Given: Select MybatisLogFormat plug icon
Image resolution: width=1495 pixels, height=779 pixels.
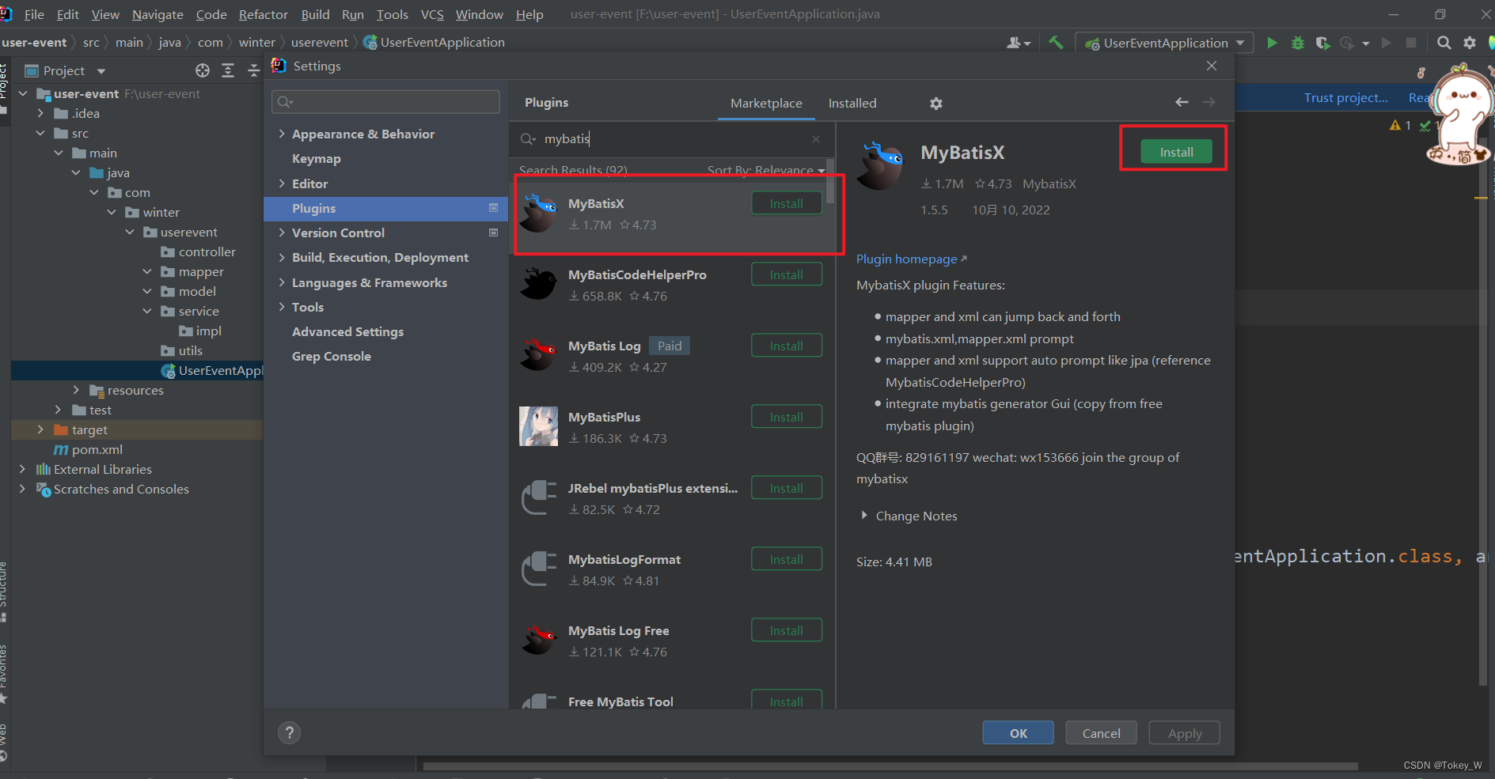Looking at the screenshot, I should [539, 569].
